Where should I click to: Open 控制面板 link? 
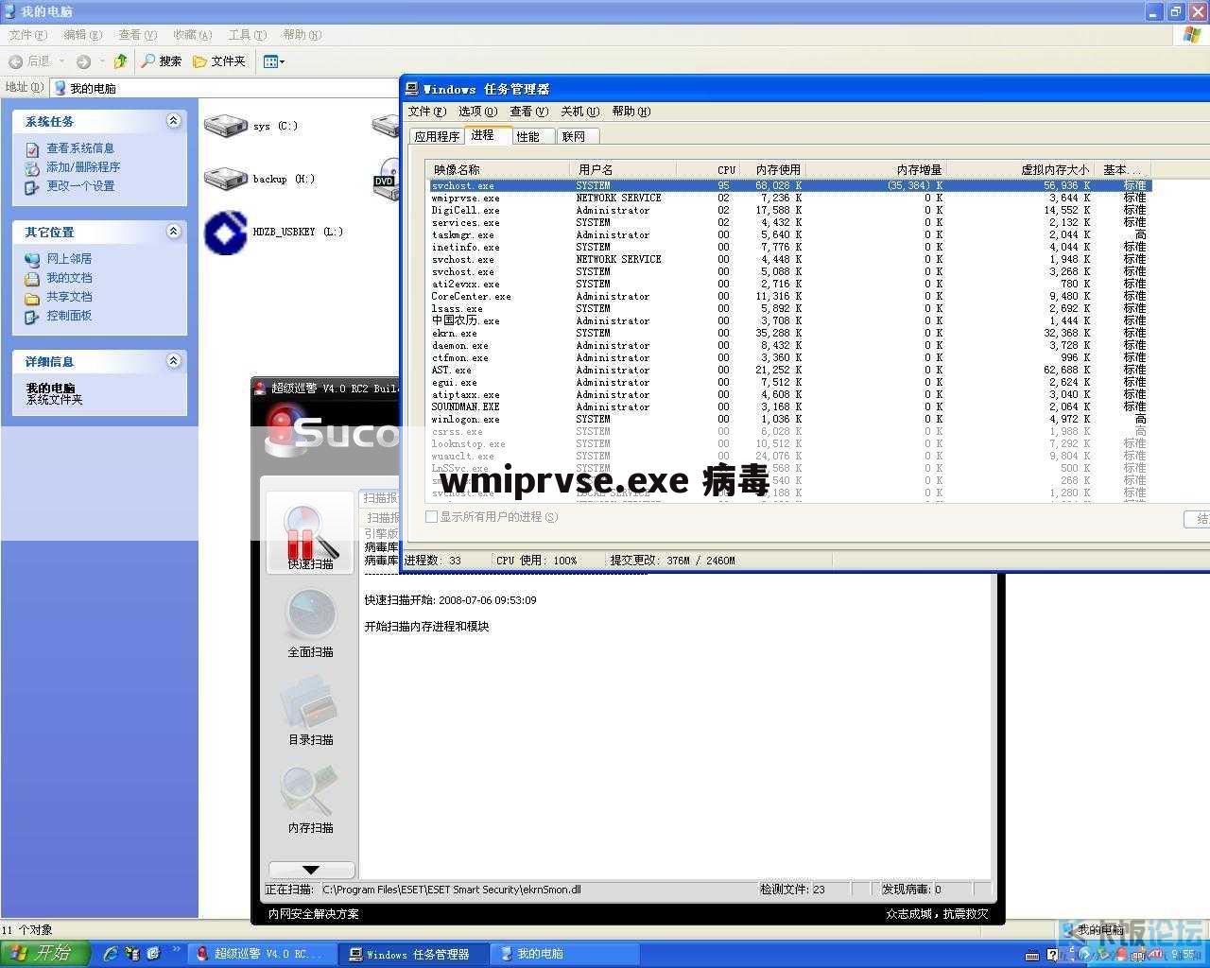(69, 316)
